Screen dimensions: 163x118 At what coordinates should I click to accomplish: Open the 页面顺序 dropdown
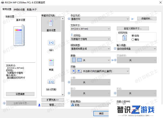137,60
